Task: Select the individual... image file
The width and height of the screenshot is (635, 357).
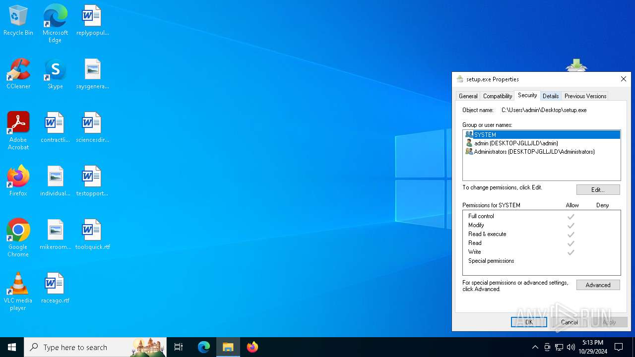Action: (x=55, y=181)
